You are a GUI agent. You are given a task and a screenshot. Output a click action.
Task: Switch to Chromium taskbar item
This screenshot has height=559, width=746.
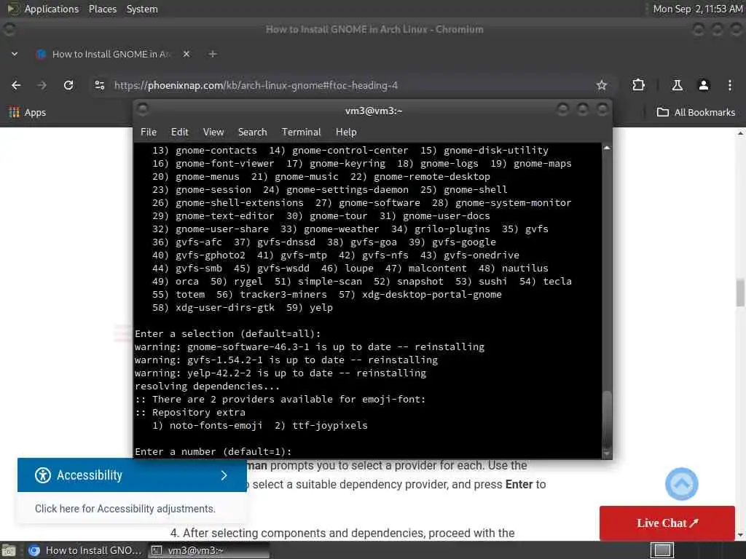coord(85,550)
